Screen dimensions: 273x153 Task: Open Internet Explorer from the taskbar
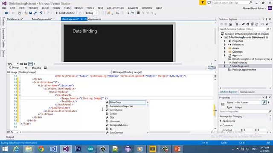point(16,149)
